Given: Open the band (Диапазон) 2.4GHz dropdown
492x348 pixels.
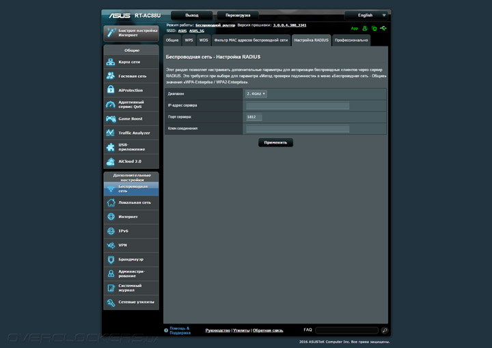Looking at the screenshot, I should coord(256,94).
